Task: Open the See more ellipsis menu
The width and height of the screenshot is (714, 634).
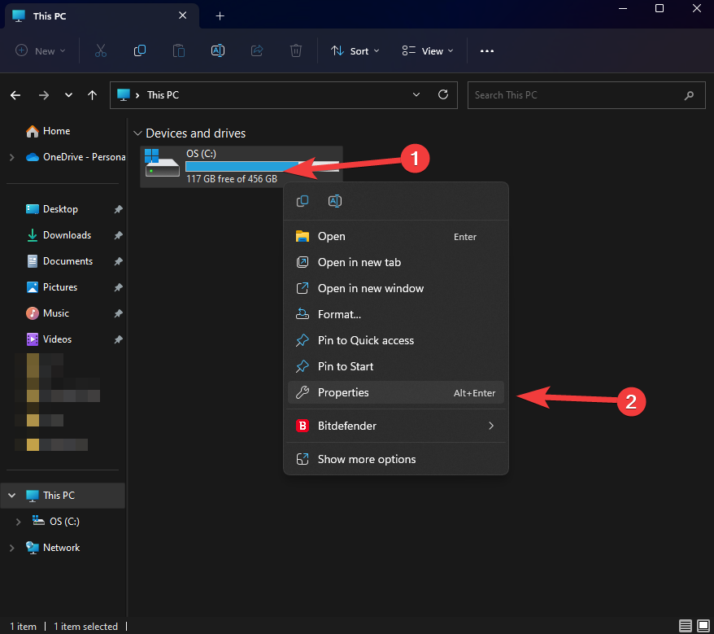Action: [x=487, y=50]
